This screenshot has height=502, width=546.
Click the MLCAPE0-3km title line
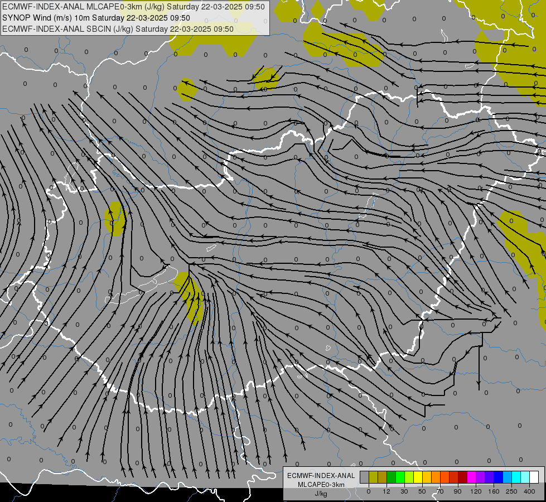tap(133, 7)
